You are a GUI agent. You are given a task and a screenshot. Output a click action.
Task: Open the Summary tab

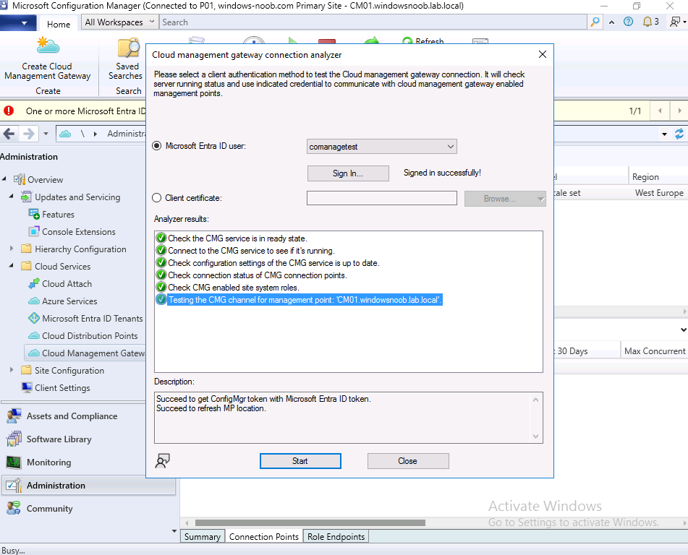(203, 537)
